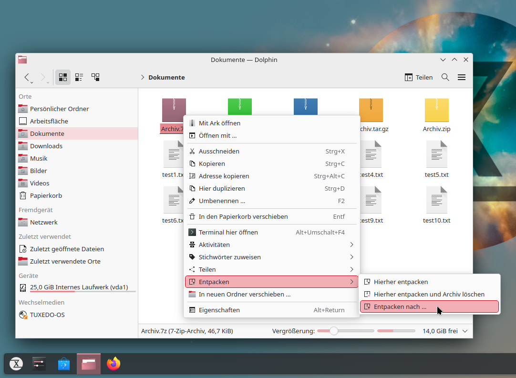Viewport: 516px width, 378px height.
Task: Click the free space capacity bar
Action: click(396, 331)
